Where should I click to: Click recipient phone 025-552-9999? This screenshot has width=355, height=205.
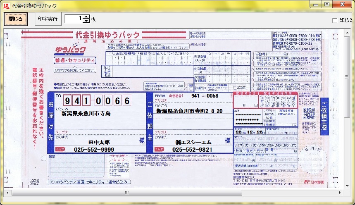94,150
